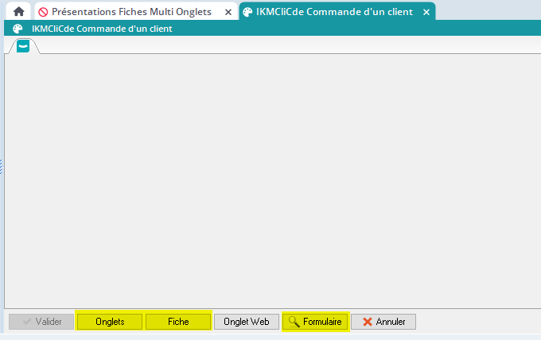Click the checkmark icon on Valider

(27, 322)
